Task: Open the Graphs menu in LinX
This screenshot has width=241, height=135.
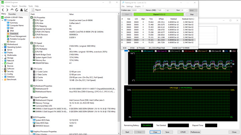Action: [138, 6]
